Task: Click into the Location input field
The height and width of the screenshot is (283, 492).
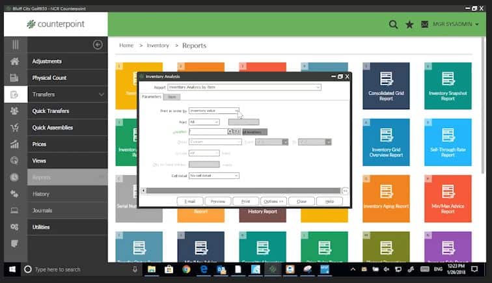Action: (208, 132)
